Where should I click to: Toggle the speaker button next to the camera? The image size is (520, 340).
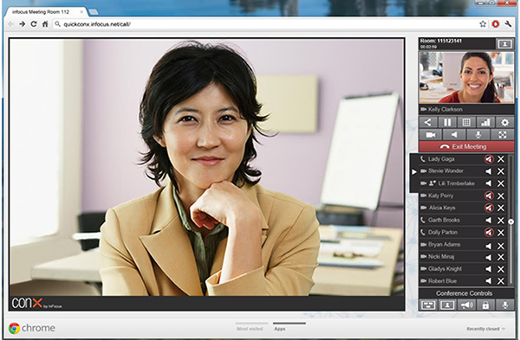tap(454, 134)
